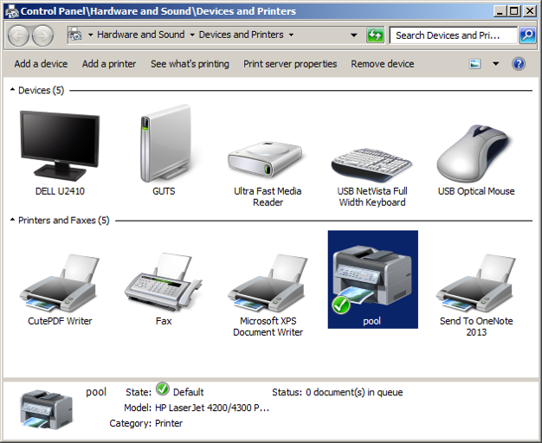Open the view options dropdown arrow
This screenshot has height=443, width=542.
496,64
